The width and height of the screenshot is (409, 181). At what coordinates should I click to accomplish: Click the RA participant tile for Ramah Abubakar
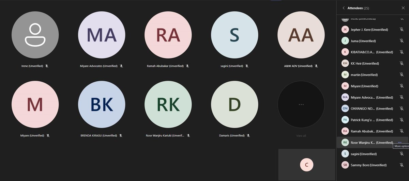[x=168, y=35]
